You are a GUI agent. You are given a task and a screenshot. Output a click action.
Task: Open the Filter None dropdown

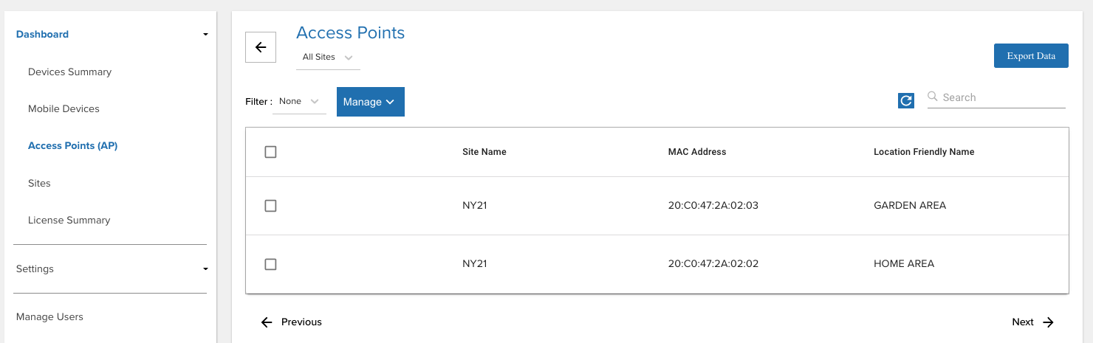point(299,102)
